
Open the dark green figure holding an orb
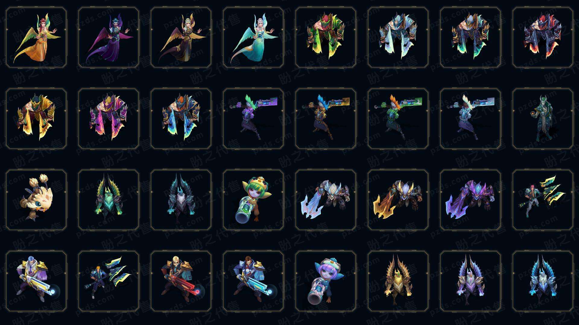tap(543, 119)
